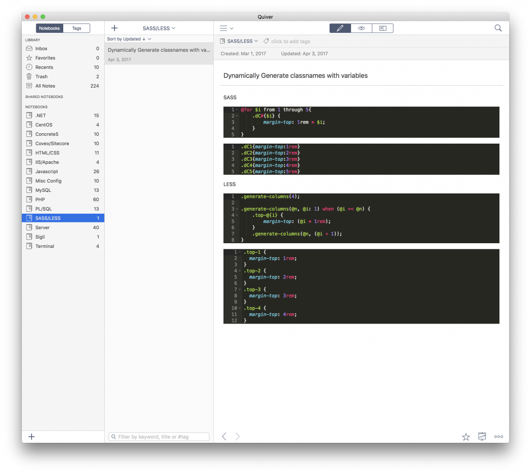Open presentation mode icon
This screenshot has width=531, height=474.
[x=482, y=437]
